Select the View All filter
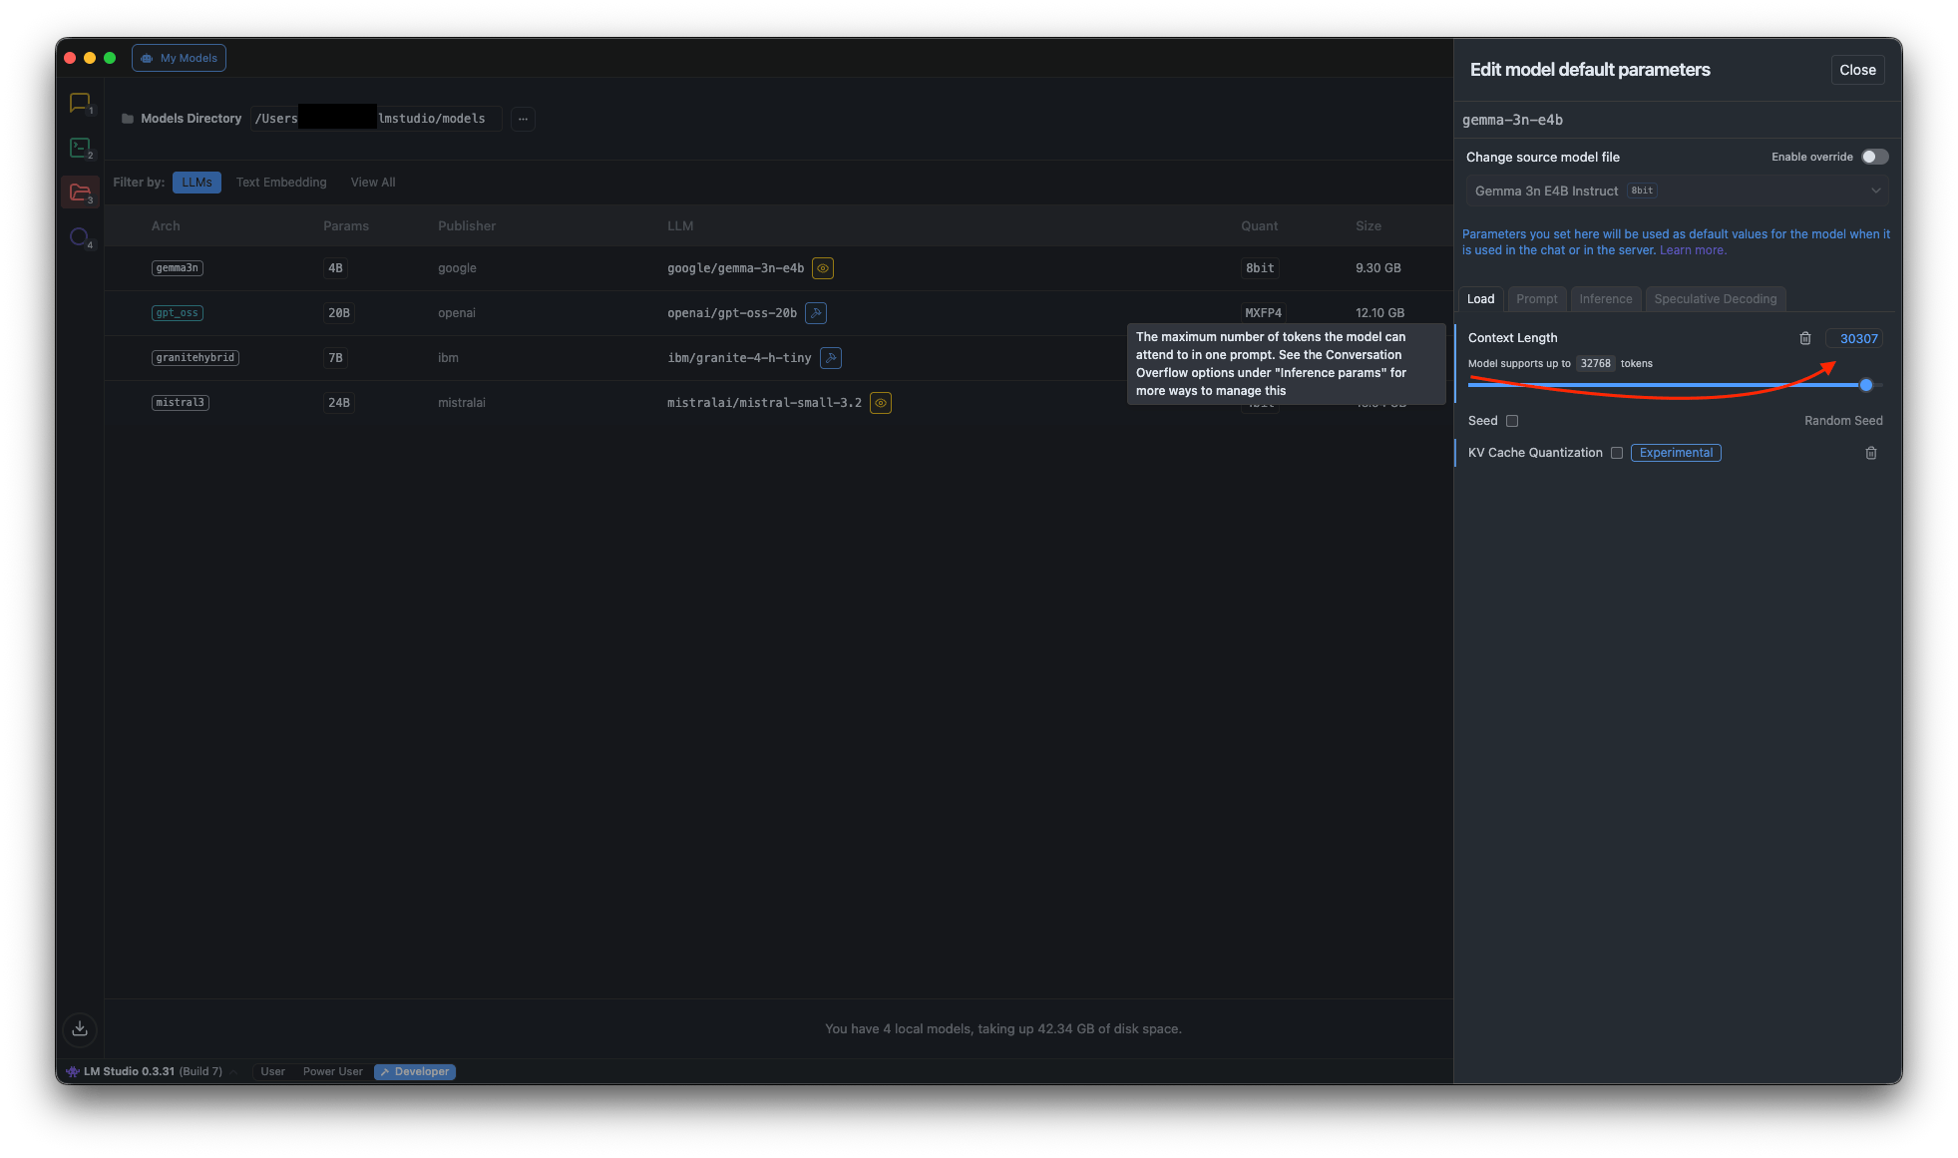This screenshot has height=1158, width=1958. click(x=373, y=183)
